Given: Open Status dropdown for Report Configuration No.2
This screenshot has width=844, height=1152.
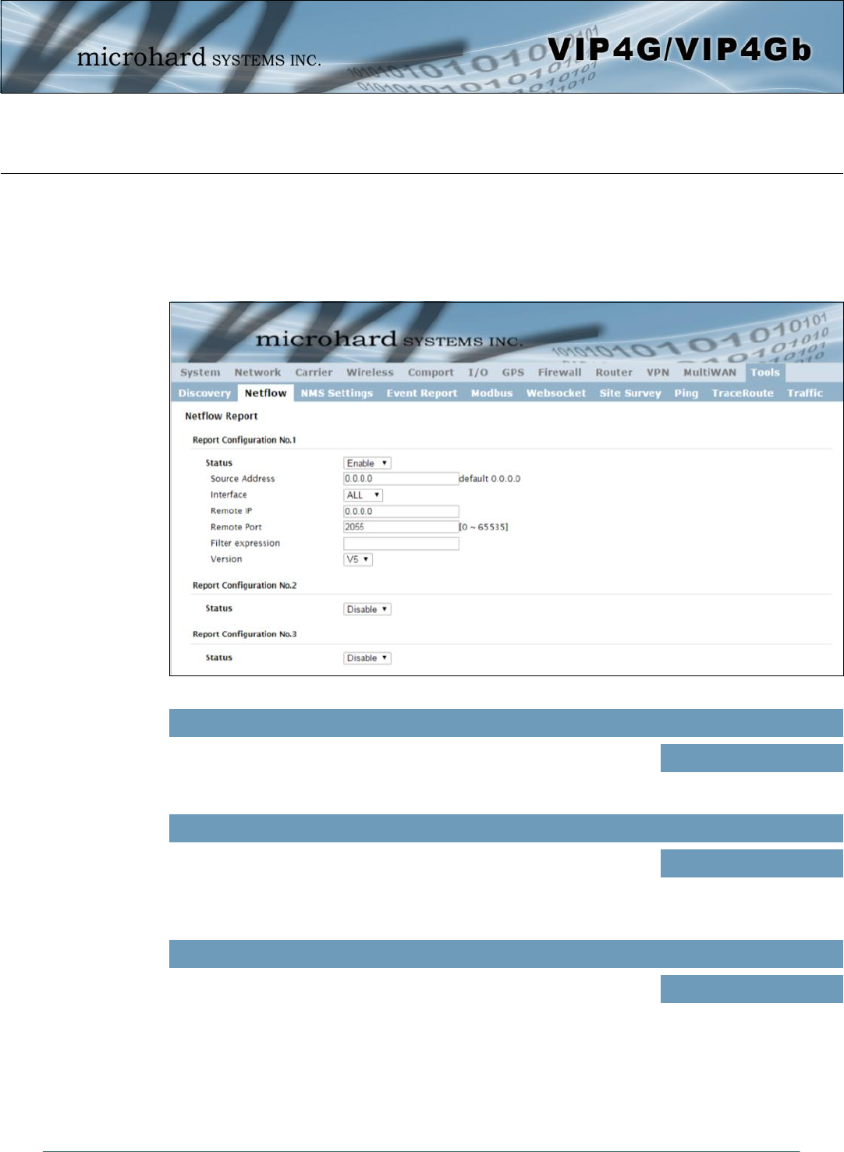Looking at the screenshot, I should 367,609.
